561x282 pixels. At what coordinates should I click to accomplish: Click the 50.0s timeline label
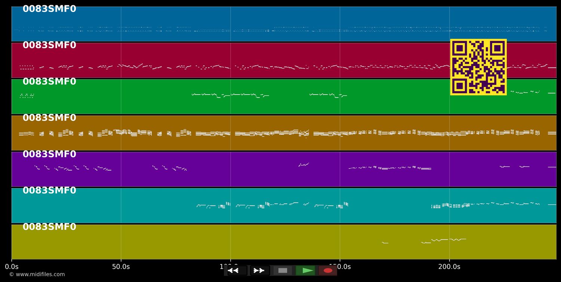[121, 267]
